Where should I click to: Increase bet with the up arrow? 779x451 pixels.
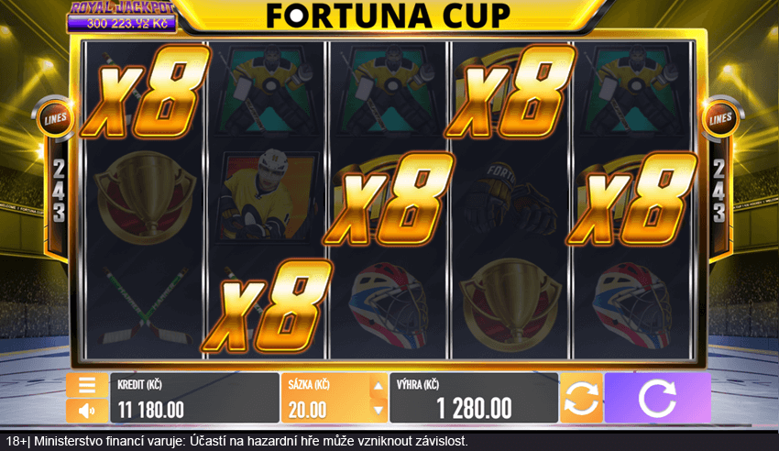(x=379, y=385)
